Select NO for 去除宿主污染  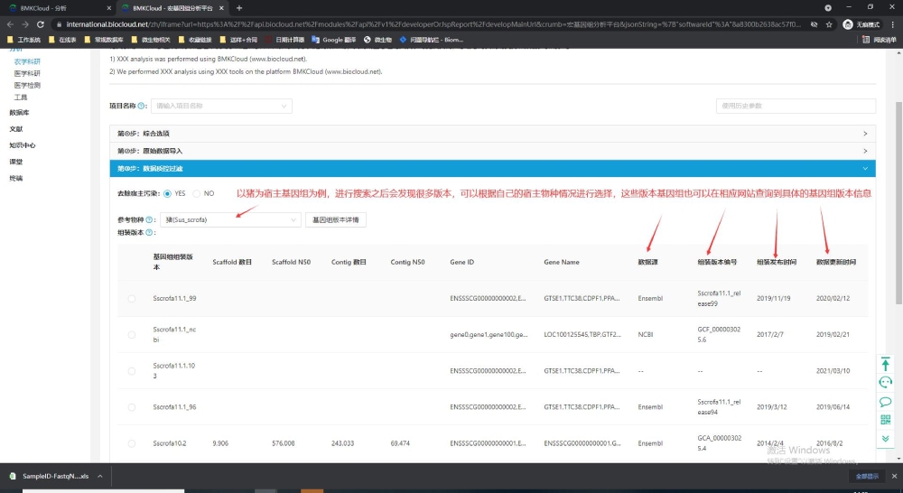(196, 193)
